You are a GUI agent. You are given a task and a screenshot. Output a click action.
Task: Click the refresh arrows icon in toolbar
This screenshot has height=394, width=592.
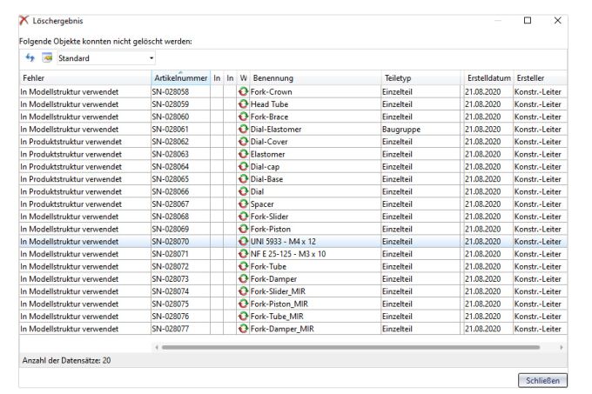[28, 58]
